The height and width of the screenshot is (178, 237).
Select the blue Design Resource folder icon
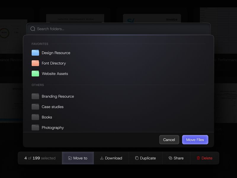coord(35,53)
